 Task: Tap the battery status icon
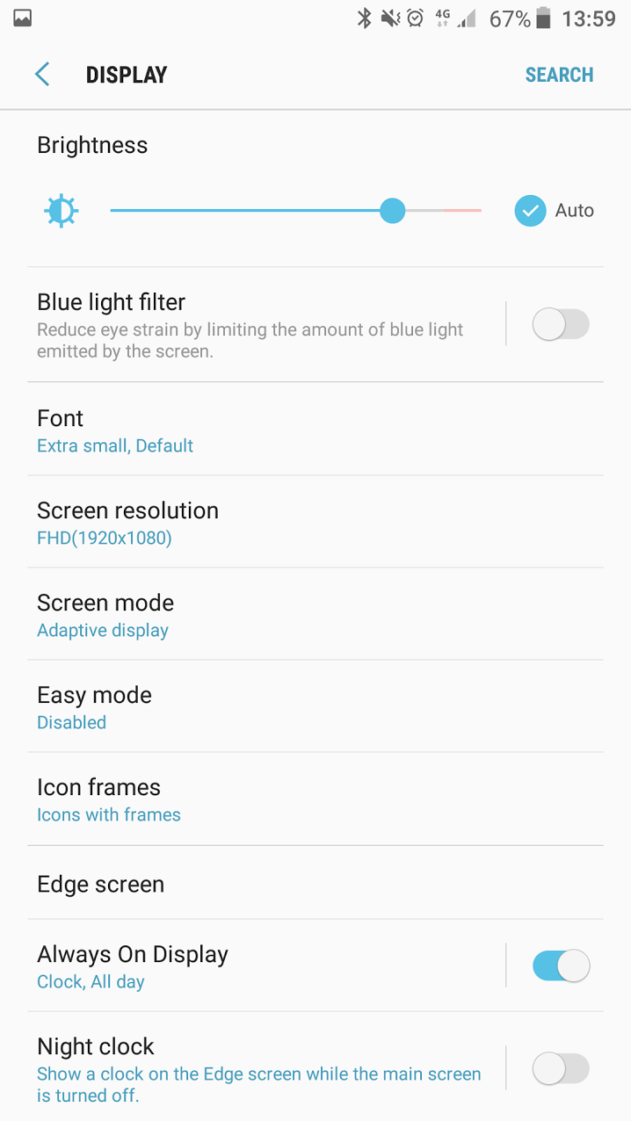[x=544, y=18]
